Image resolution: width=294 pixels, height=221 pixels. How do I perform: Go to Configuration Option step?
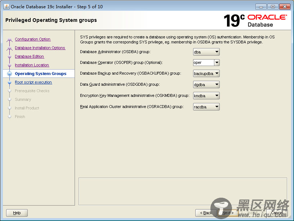33,39
